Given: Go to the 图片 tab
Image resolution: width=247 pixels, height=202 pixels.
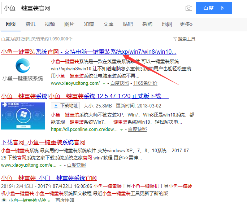Looking at the screenshot, I should 69,24.
